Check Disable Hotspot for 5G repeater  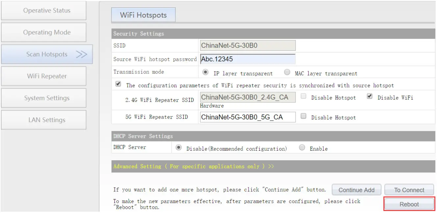(303, 116)
